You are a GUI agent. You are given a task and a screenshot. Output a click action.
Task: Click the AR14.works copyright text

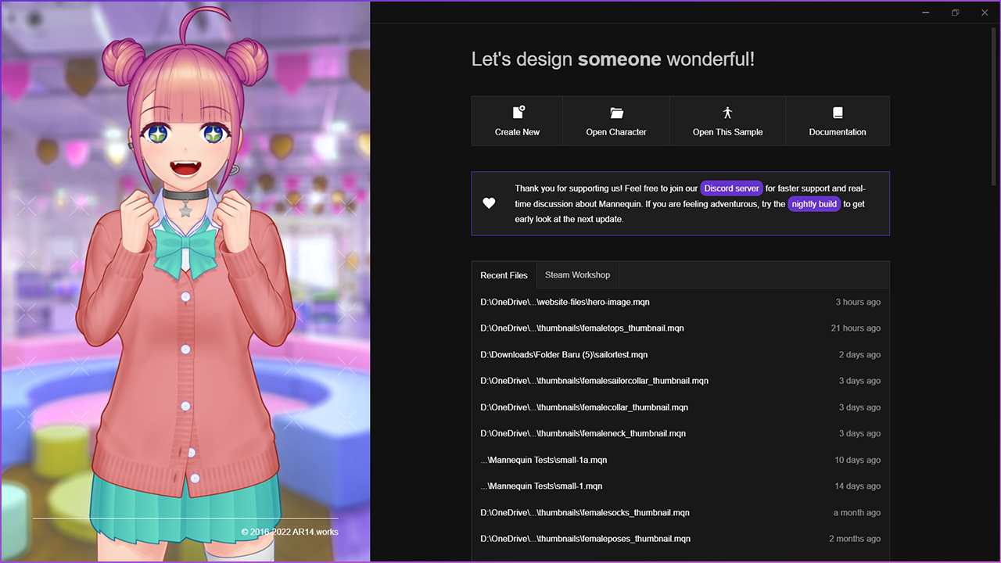[x=289, y=532]
